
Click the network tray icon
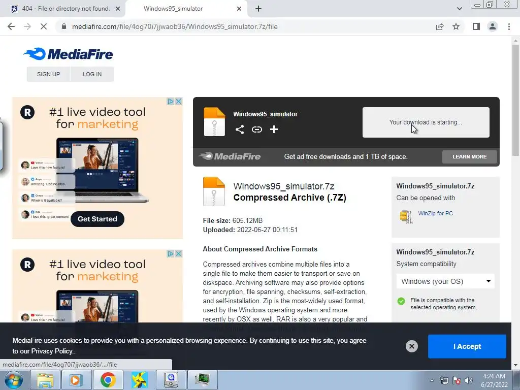pos(444,380)
